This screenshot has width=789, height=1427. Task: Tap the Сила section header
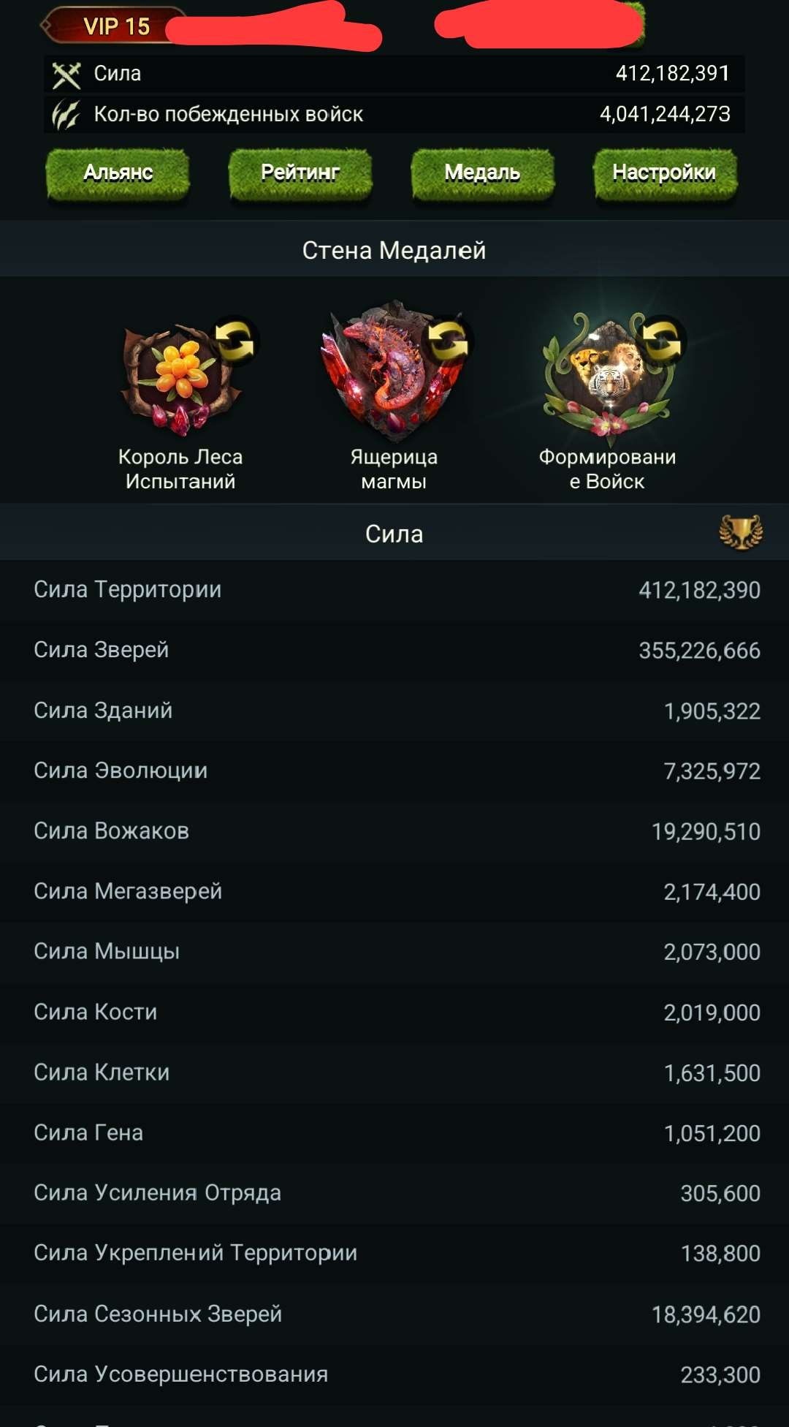(x=394, y=534)
